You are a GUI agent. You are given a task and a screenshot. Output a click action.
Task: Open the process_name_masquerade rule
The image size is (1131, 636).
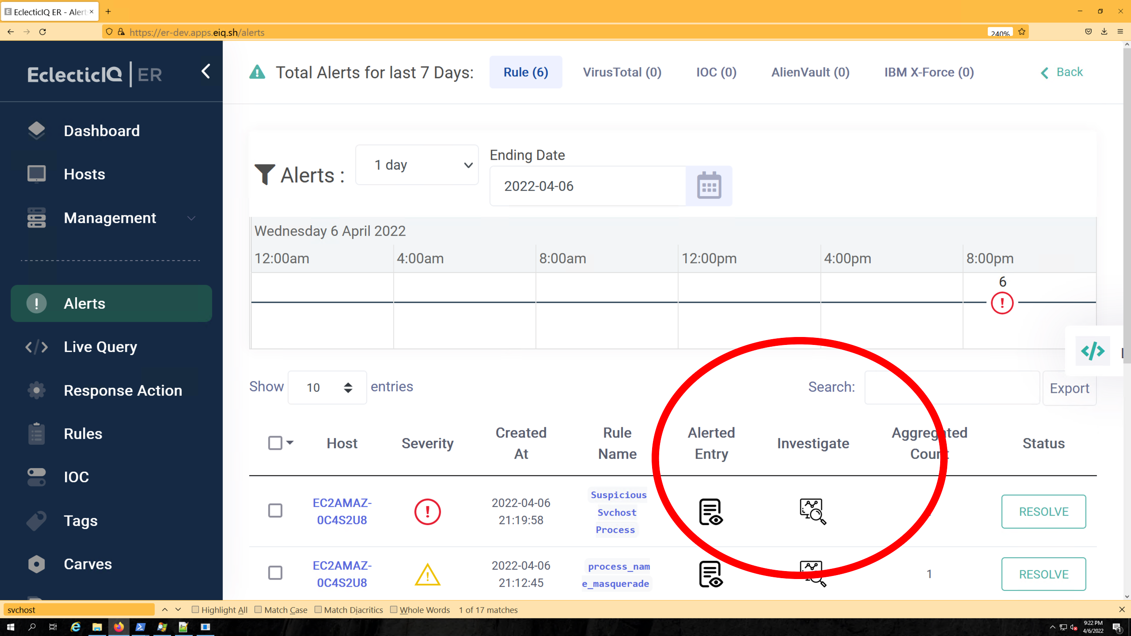617,575
